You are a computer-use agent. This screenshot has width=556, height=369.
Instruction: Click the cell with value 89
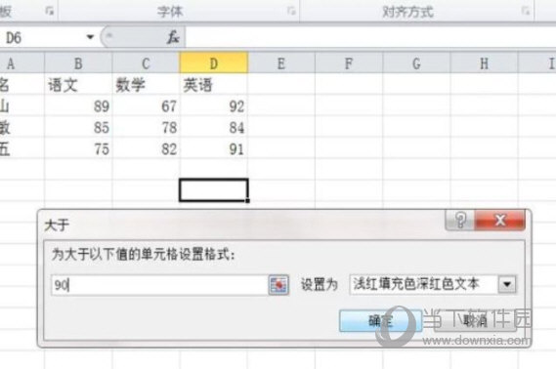[78, 106]
